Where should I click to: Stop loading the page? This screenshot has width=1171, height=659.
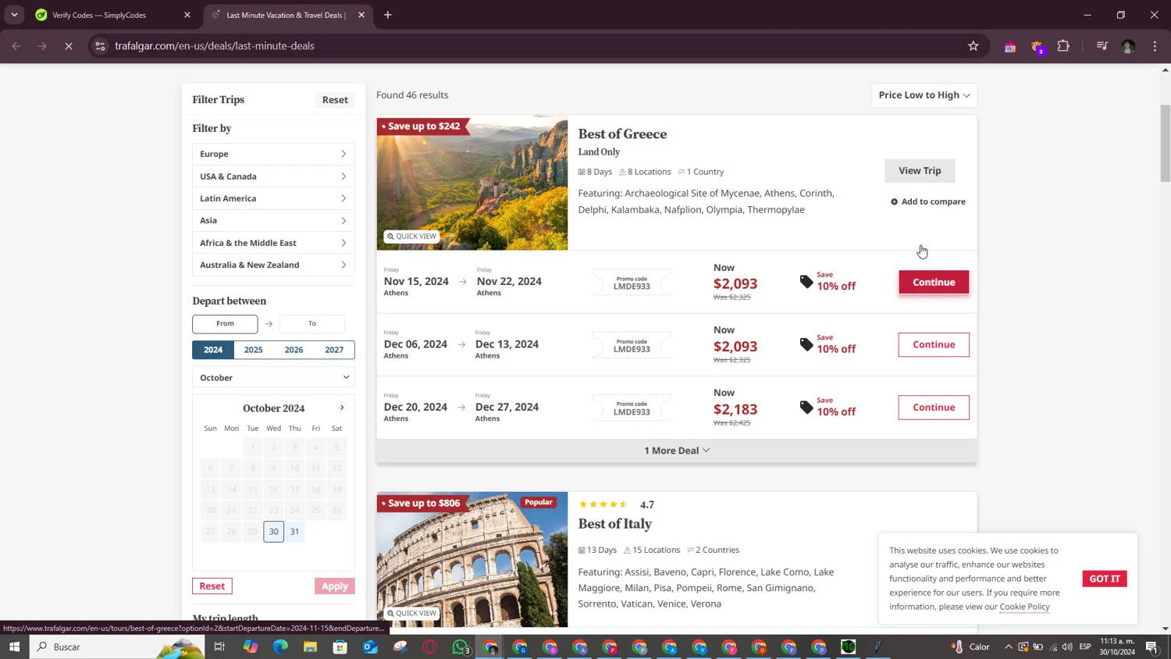click(69, 46)
